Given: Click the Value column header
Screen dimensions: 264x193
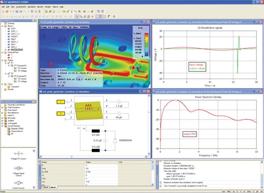Looking at the screenshot, I should (x=101, y=162).
